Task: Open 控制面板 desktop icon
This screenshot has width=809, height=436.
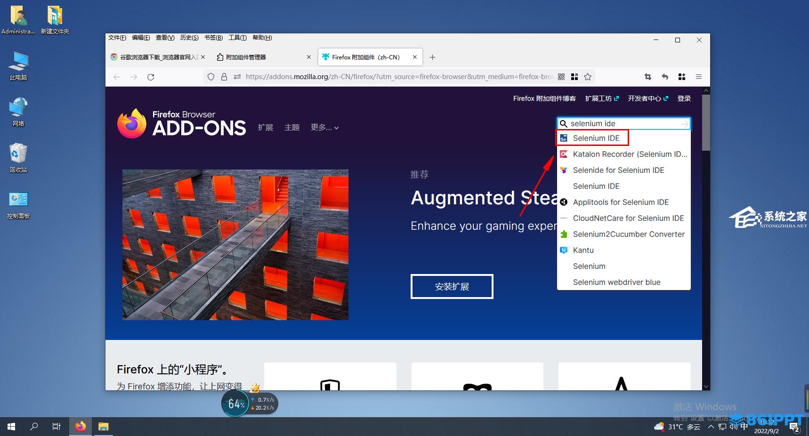Action: pyautogui.click(x=18, y=204)
